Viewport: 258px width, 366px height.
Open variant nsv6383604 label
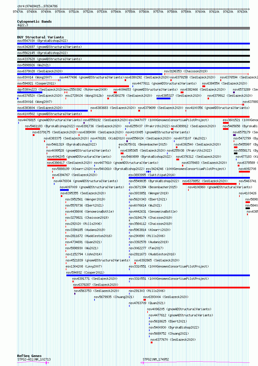click(x=40, y=108)
